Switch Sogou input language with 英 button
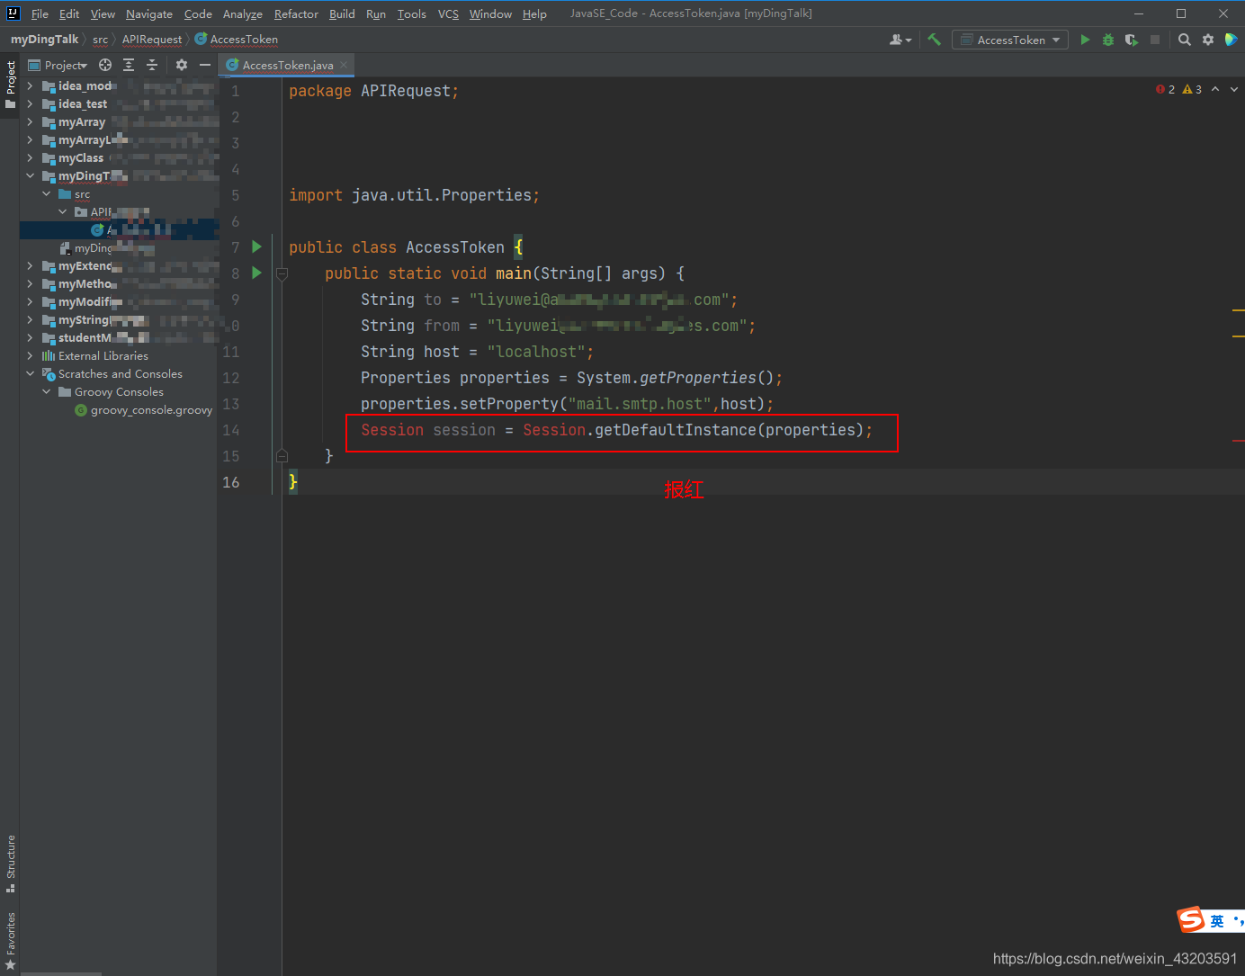Viewport: 1245px width, 976px height. [1216, 921]
